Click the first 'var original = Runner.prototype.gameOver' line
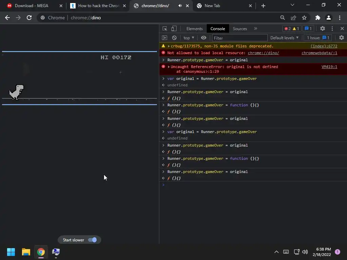Viewport: 347px width, 260px height. (x=212, y=79)
